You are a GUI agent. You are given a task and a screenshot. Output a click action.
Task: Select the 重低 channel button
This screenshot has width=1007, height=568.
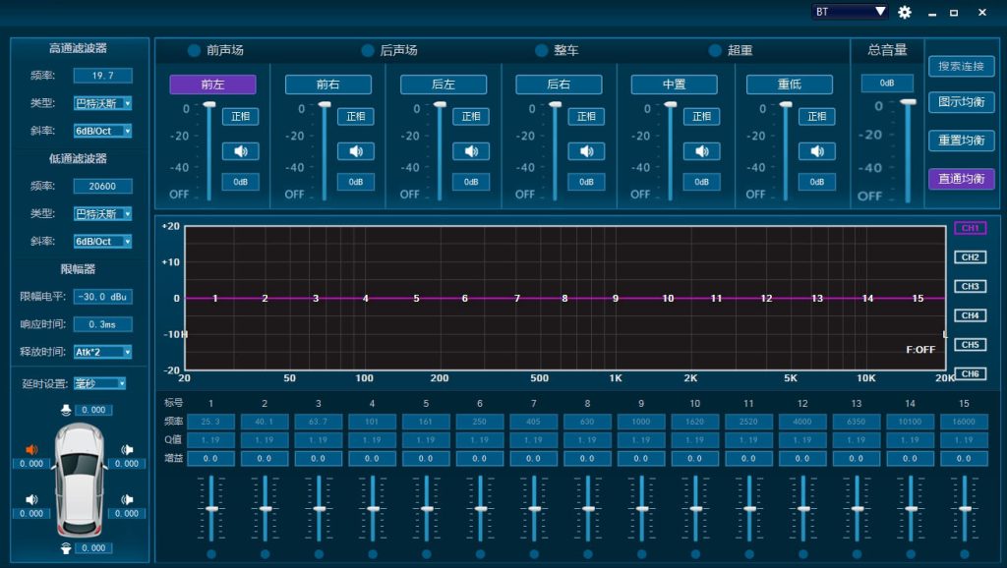[x=790, y=85]
